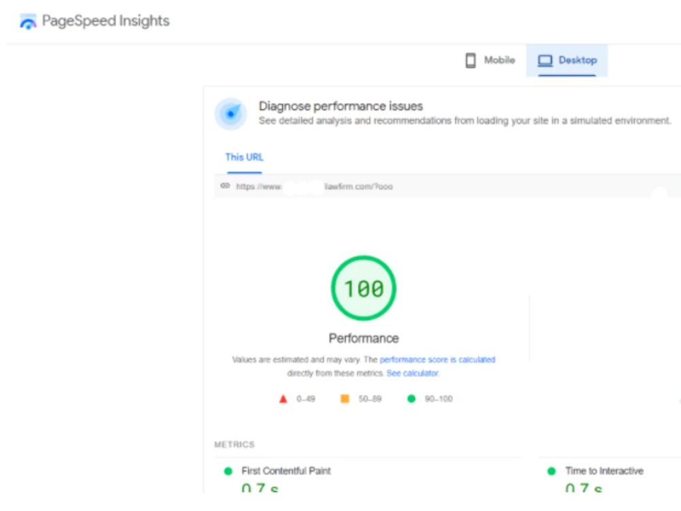The width and height of the screenshot is (681, 511).
Task: Select the Desktop tab
Action: coord(567,61)
